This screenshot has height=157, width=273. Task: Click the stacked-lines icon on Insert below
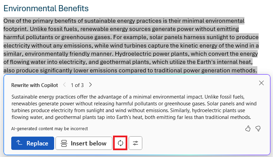[64, 143]
